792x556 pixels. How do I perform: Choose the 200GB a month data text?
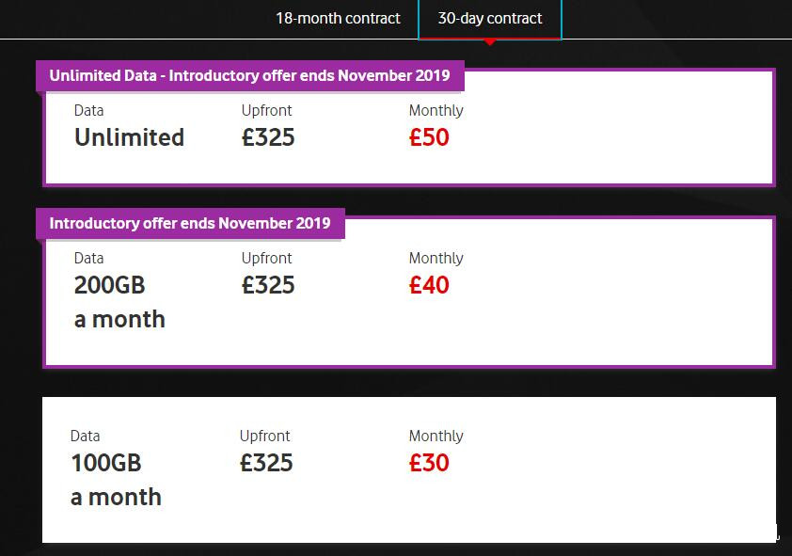point(119,302)
